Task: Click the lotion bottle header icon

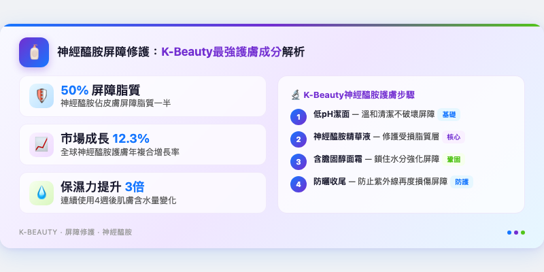Action: click(34, 52)
